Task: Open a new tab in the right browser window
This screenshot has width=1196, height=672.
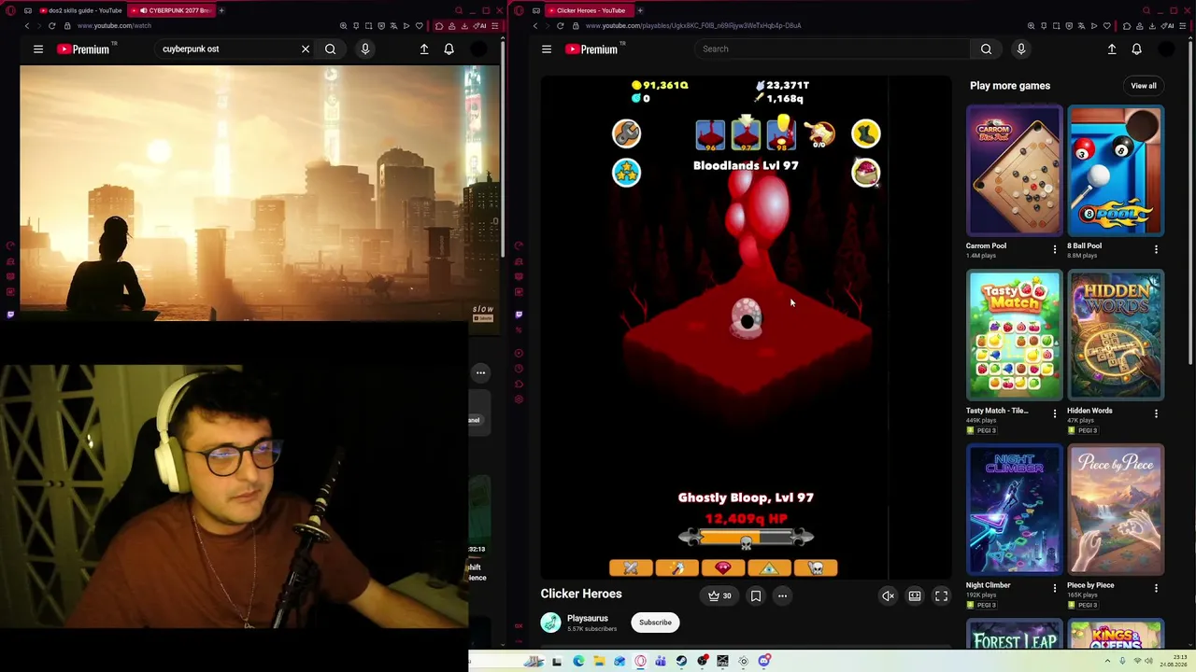Action: pos(640,10)
